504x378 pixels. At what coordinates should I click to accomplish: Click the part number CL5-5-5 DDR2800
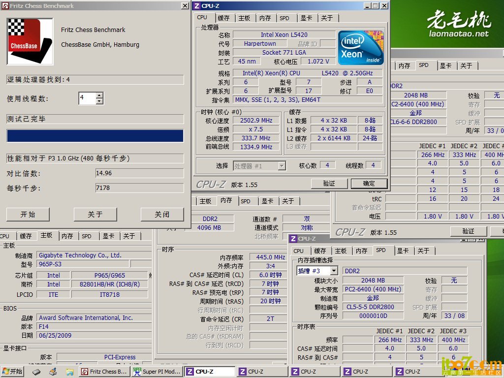pos(373,307)
